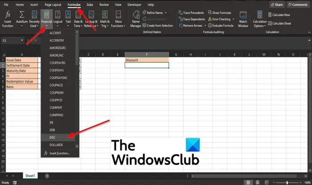Click the macro recording icon in status bar

pos(15,183)
